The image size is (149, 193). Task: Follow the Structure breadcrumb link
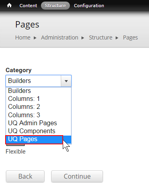click(101, 37)
